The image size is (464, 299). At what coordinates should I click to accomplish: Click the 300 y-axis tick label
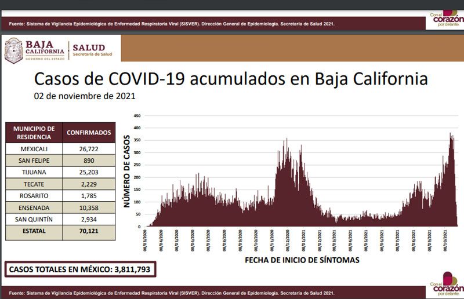pos(137,153)
